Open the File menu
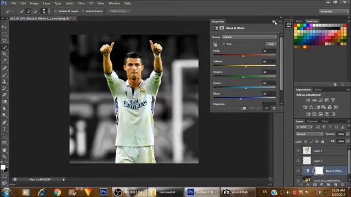 14,3
